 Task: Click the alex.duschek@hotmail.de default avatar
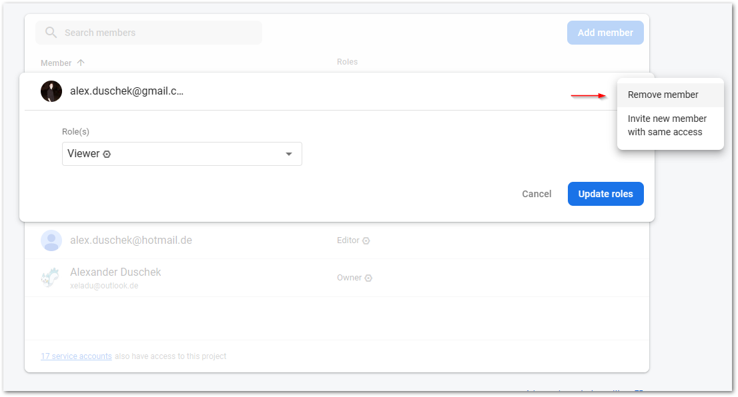(51, 240)
